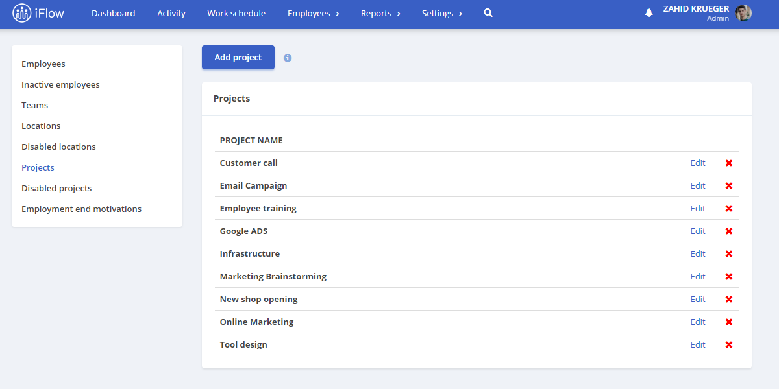Expand the Settings menu
779x389 pixels.
(442, 13)
